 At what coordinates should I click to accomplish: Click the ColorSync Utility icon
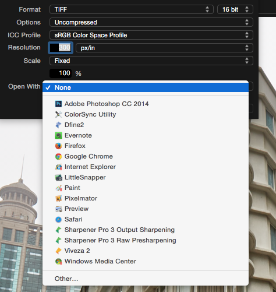pos(58,114)
